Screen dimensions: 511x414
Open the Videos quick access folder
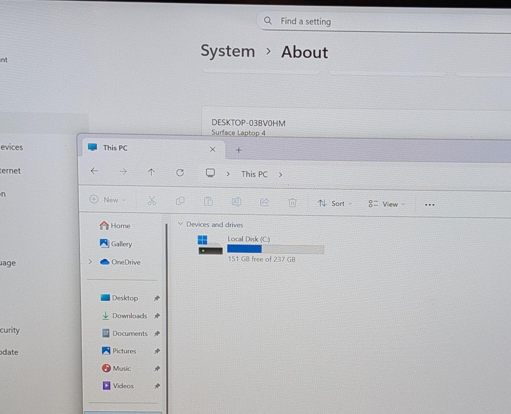(x=118, y=386)
